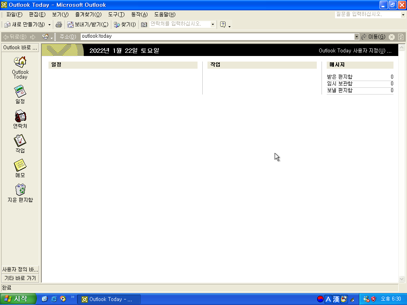
Task: Click the contact search input field
Action: (x=180, y=24)
